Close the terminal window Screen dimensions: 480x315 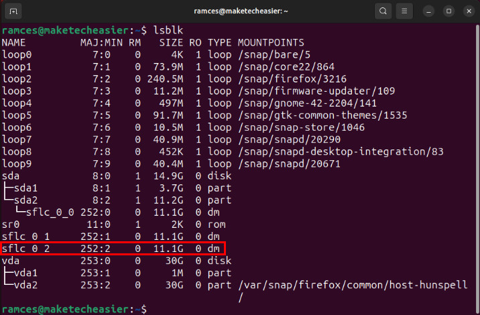pos(469,11)
